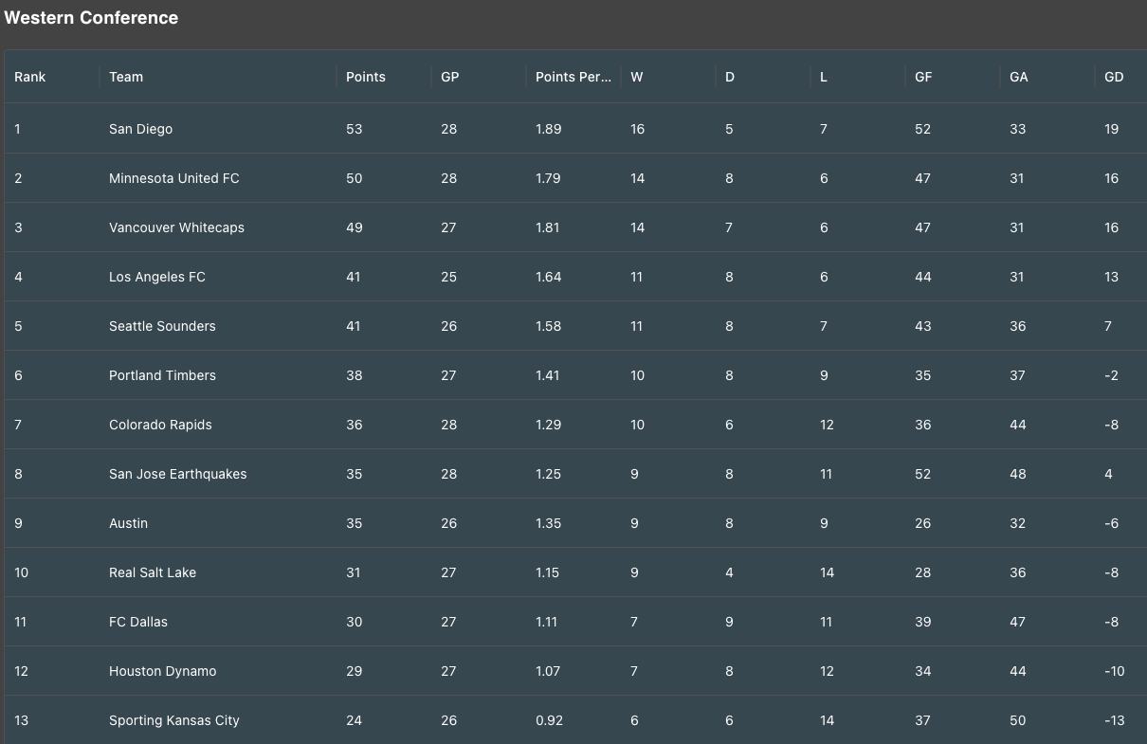The image size is (1147, 744).
Task: Click Colorado Rapids' 1.29 value
Action: coord(548,425)
